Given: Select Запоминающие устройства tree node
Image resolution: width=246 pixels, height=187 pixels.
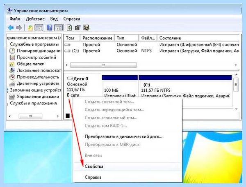Looking at the screenshot, I should coord(35,90).
